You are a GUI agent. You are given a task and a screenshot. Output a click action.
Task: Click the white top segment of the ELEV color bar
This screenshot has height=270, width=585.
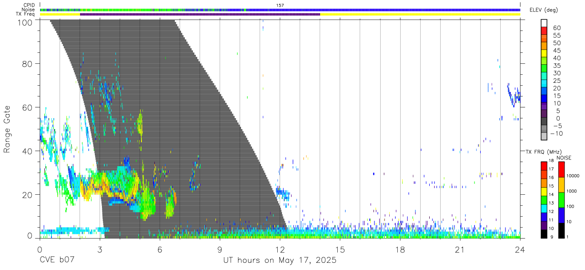click(x=544, y=23)
